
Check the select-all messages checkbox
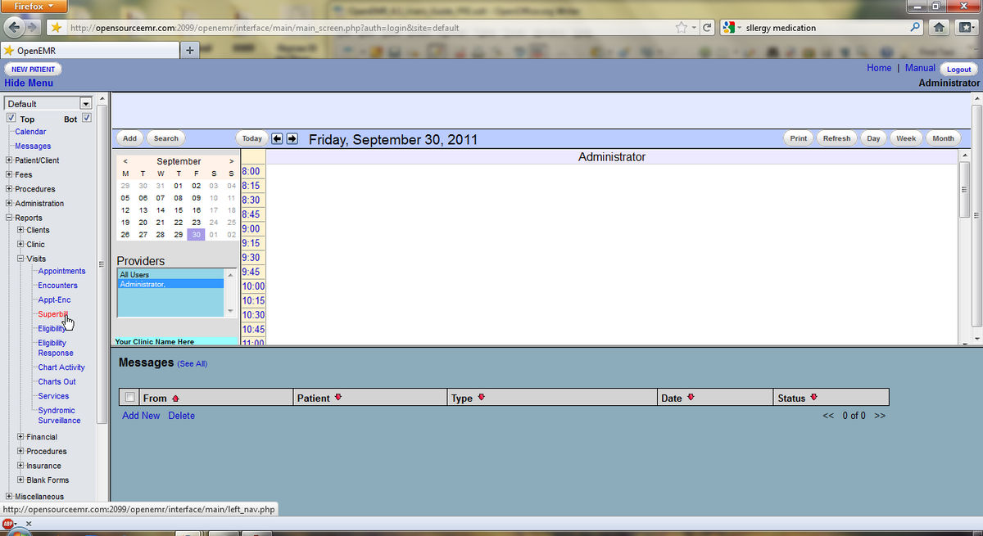pyautogui.click(x=129, y=398)
